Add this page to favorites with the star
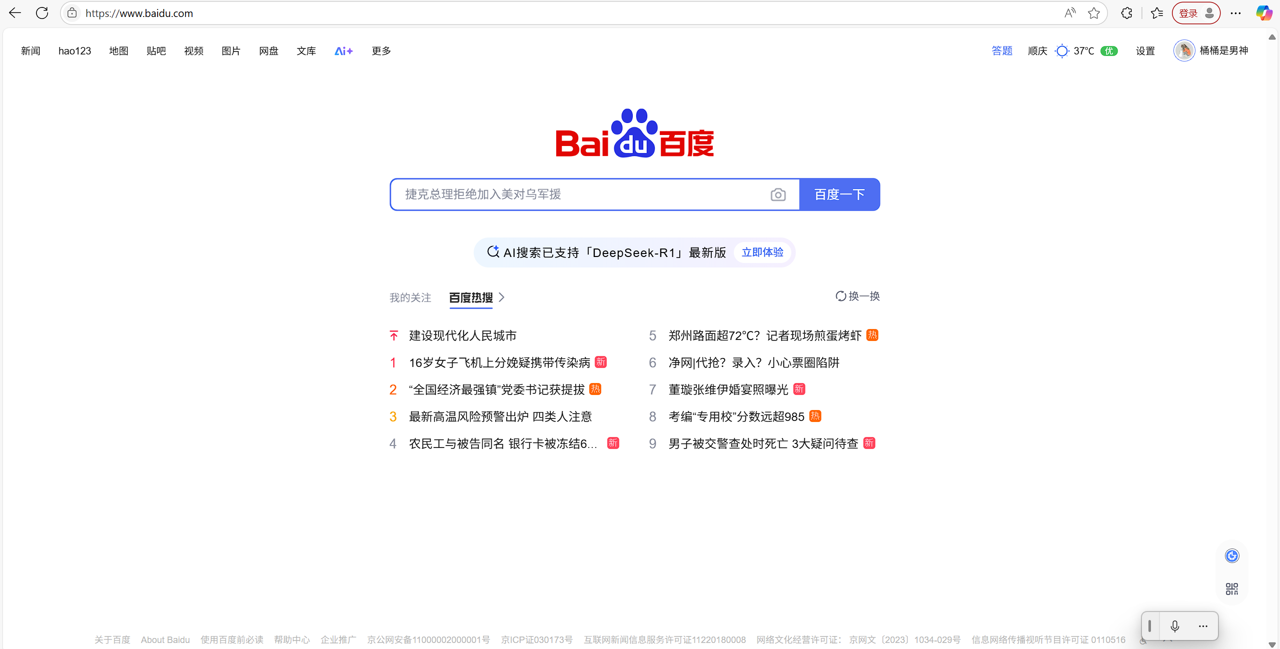Image resolution: width=1280 pixels, height=649 pixels. [x=1094, y=13]
